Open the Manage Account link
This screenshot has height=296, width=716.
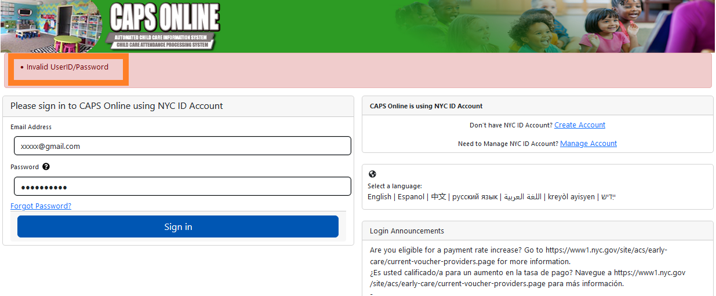pyautogui.click(x=588, y=144)
